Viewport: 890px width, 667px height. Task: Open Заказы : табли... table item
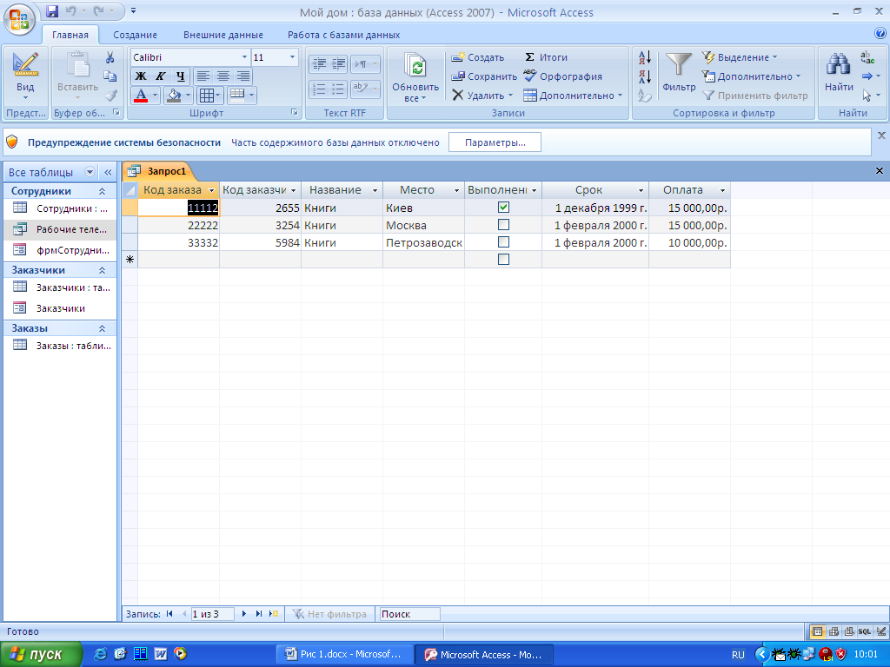point(60,346)
